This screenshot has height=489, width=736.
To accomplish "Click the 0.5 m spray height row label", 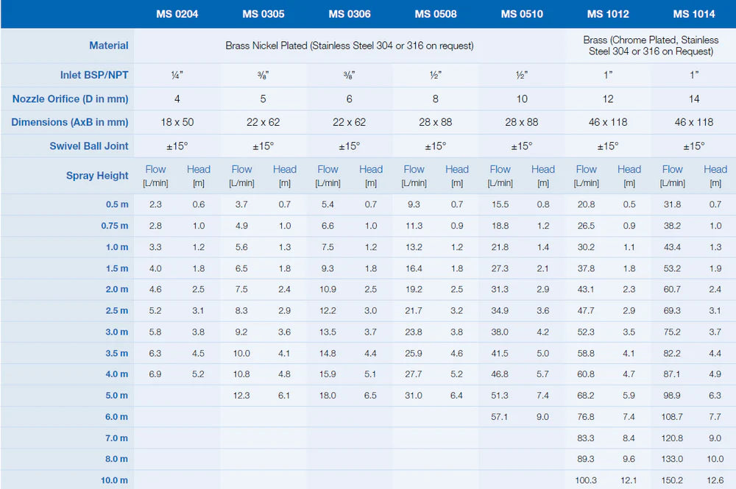I will pyautogui.click(x=116, y=204).
